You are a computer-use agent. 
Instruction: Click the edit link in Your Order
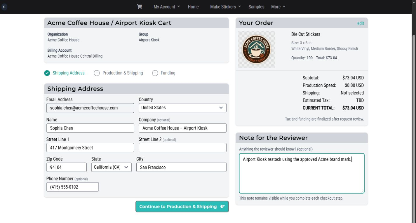pyautogui.click(x=361, y=23)
